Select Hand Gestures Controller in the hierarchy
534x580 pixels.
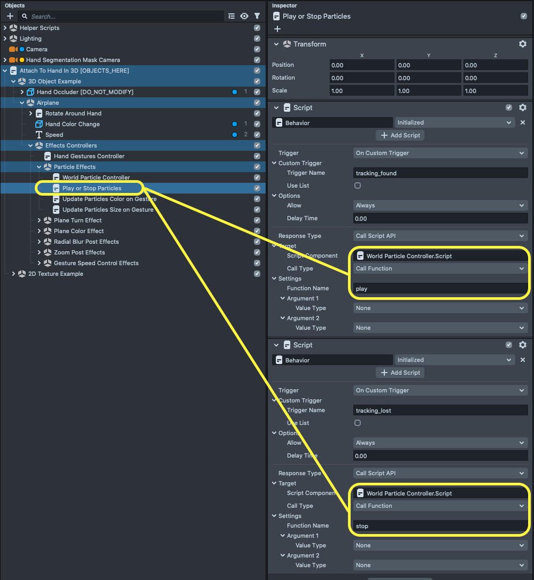coord(89,156)
